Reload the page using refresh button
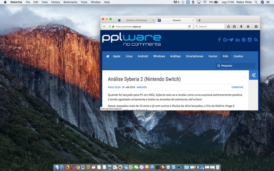 click(x=189, y=27)
